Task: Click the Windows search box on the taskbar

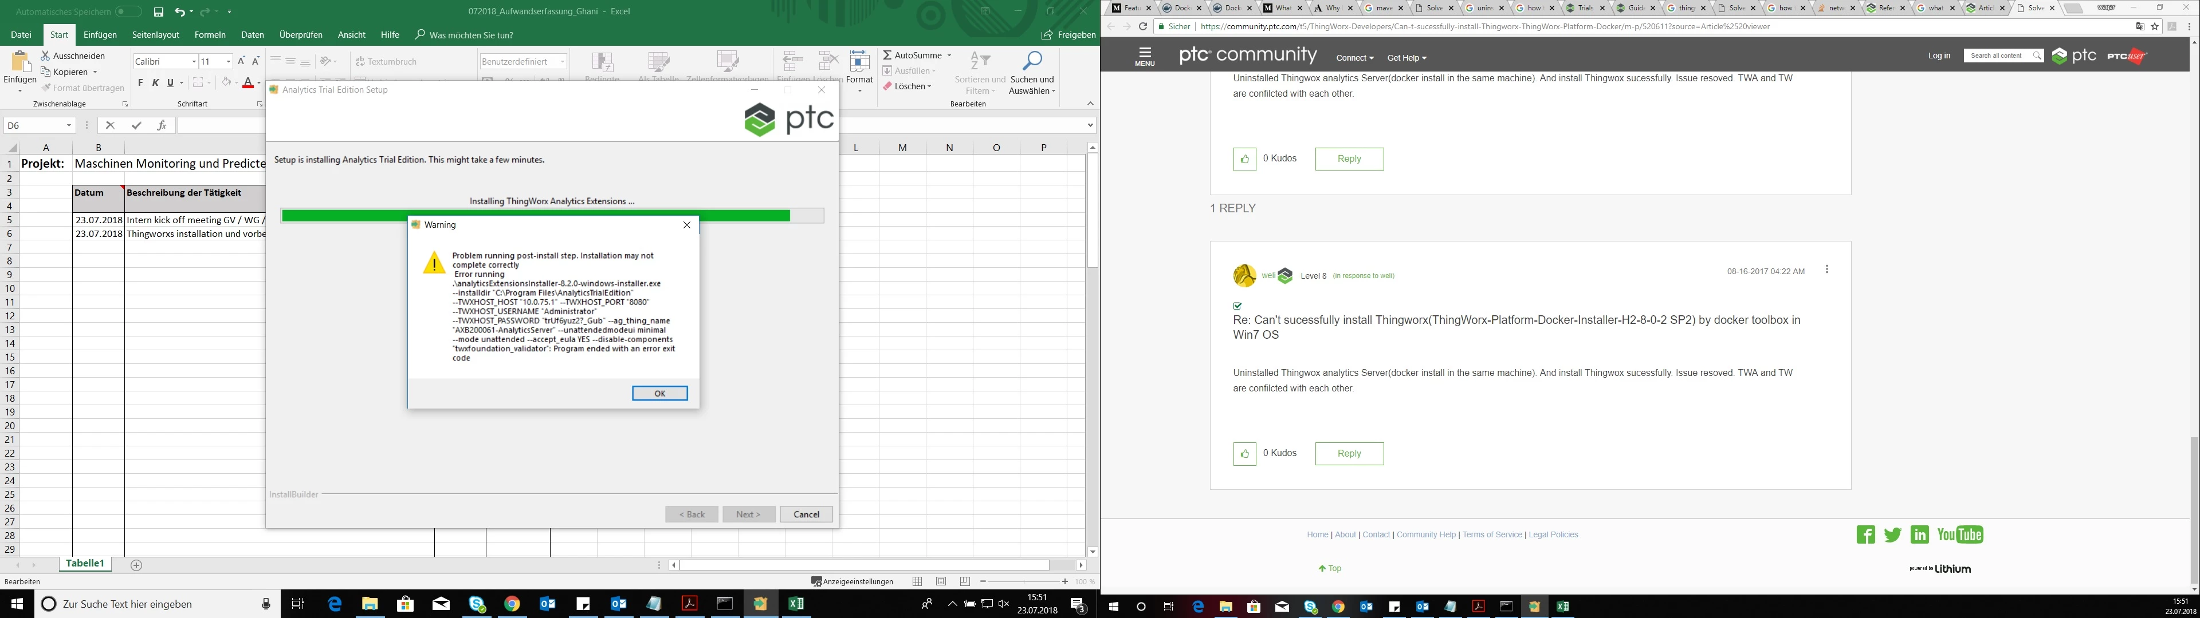Action: (x=157, y=604)
